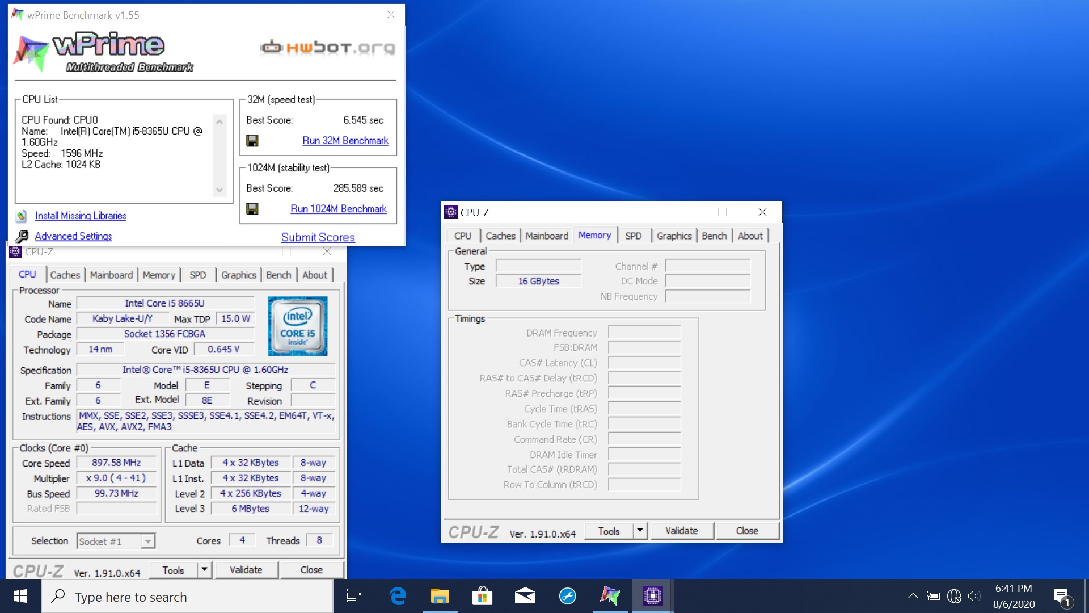Open About tab in left CPU-Z window
This screenshot has height=613, width=1089.
315,275
